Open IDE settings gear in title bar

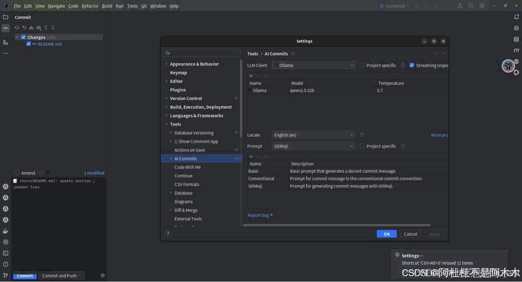[x=482, y=6]
